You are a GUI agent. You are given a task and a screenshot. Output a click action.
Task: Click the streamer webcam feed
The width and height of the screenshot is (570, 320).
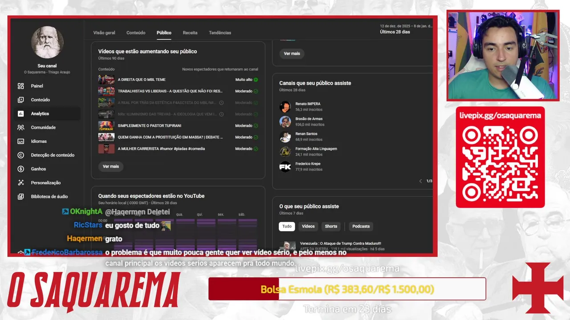click(x=503, y=56)
